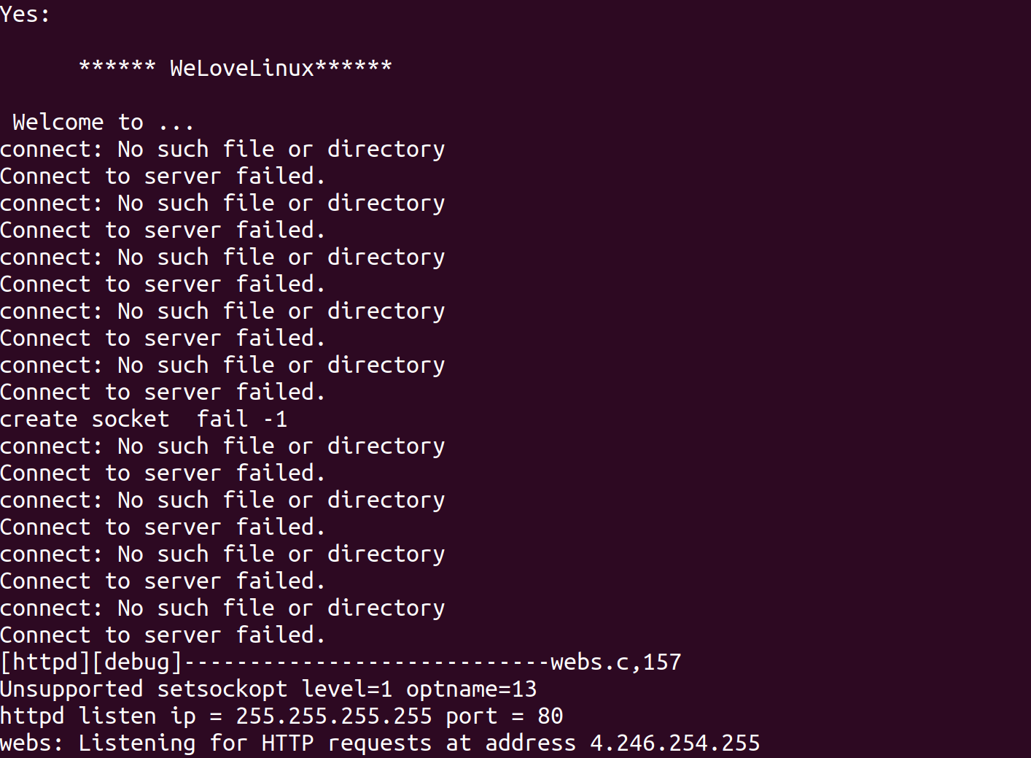Image resolution: width=1031 pixels, height=758 pixels.
Task: Click the 'port = 80' text
Action: pos(505,716)
